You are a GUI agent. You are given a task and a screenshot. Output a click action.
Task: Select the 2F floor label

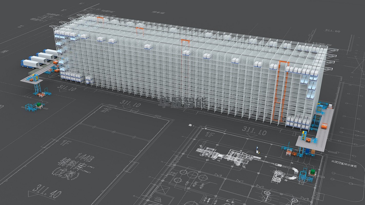(x=106, y=110)
